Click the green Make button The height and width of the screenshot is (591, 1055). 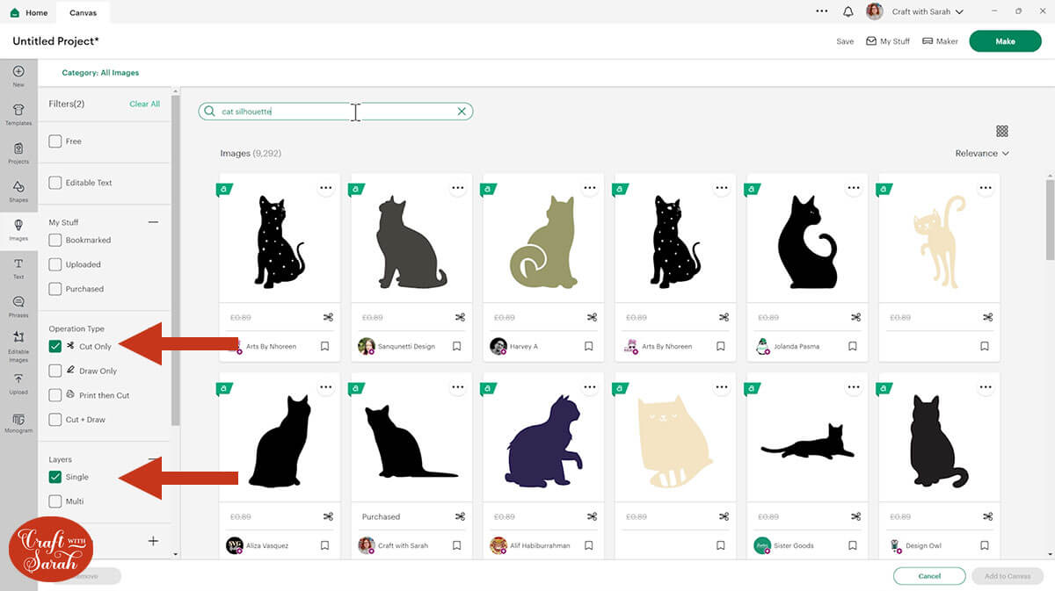pyautogui.click(x=1005, y=41)
